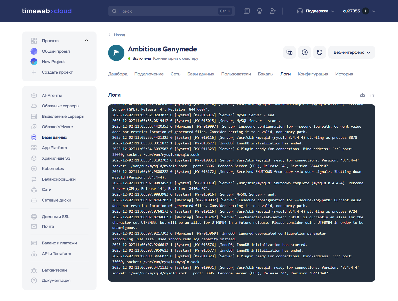Viewport: 398px width, 301px height.
Task: Expand the Веб-интерфейс dropdown
Action: pyautogui.click(x=352, y=52)
